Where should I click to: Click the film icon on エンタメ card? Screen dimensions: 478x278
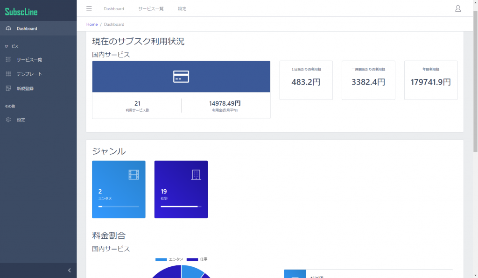134,175
